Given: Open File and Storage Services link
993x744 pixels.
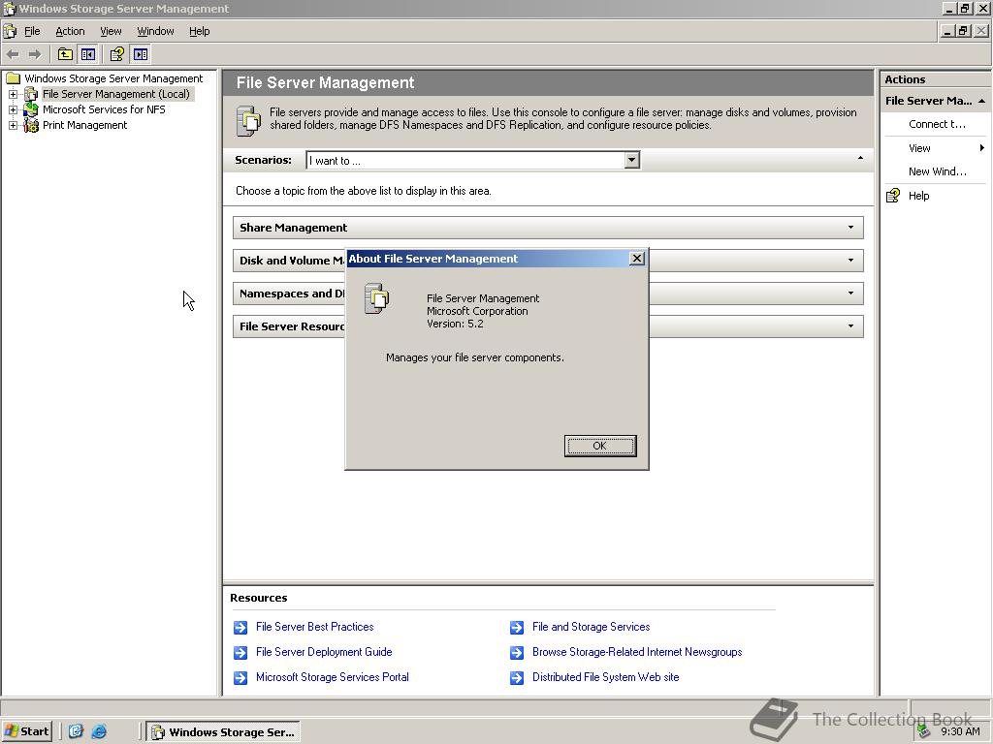Looking at the screenshot, I should 591,627.
